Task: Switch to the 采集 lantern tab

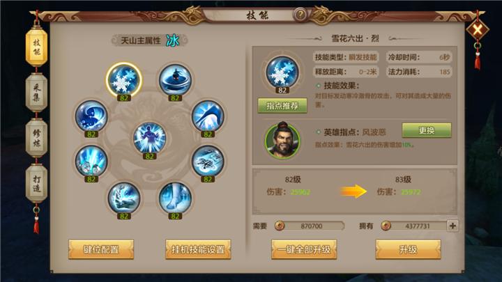Action: pos(36,92)
